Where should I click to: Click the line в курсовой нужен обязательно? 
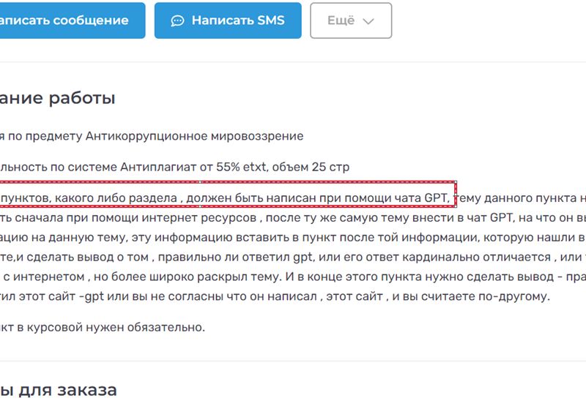coord(103,328)
